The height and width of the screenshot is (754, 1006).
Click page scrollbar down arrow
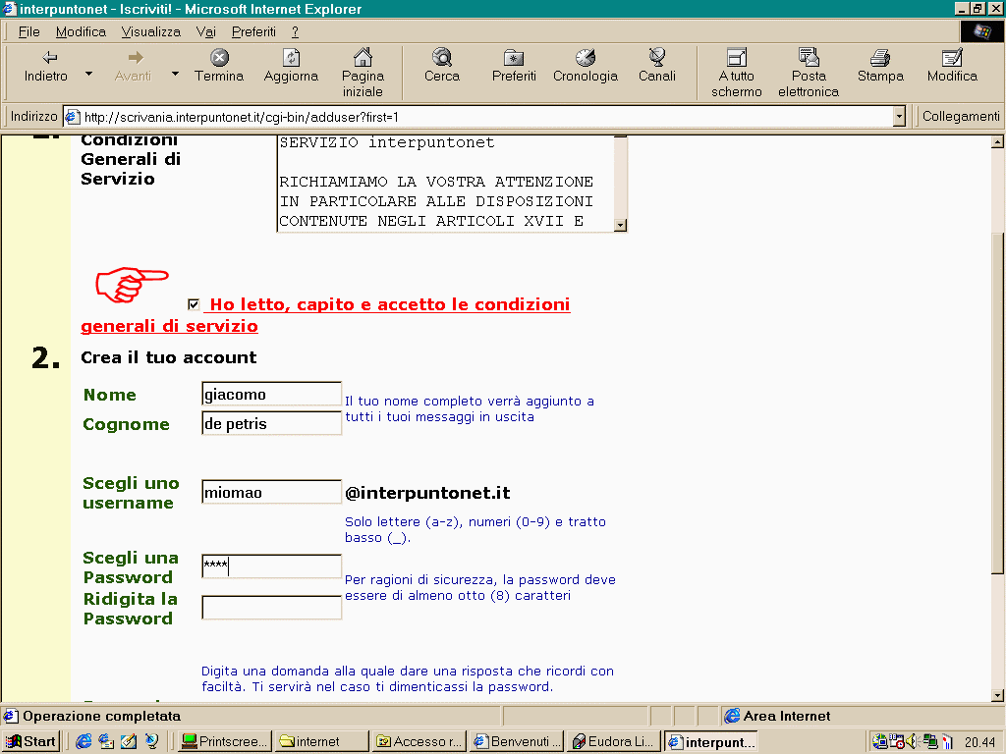(x=998, y=695)
